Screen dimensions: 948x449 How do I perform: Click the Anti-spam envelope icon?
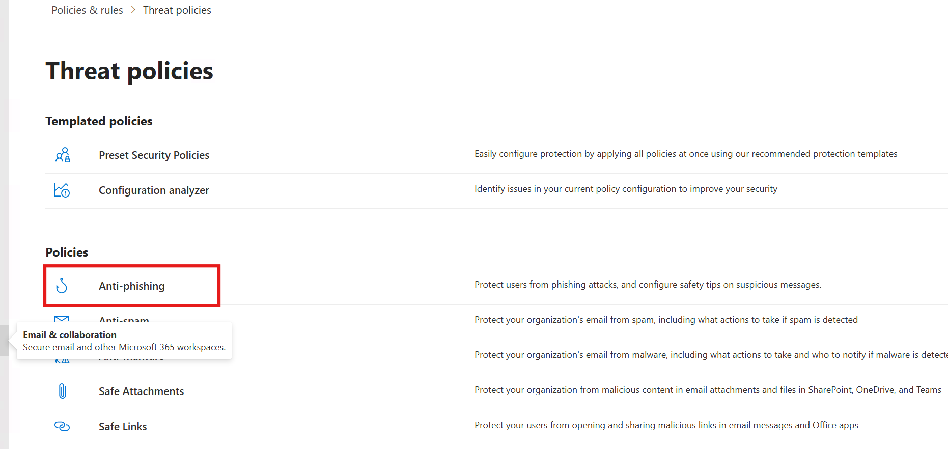(62, 319)
